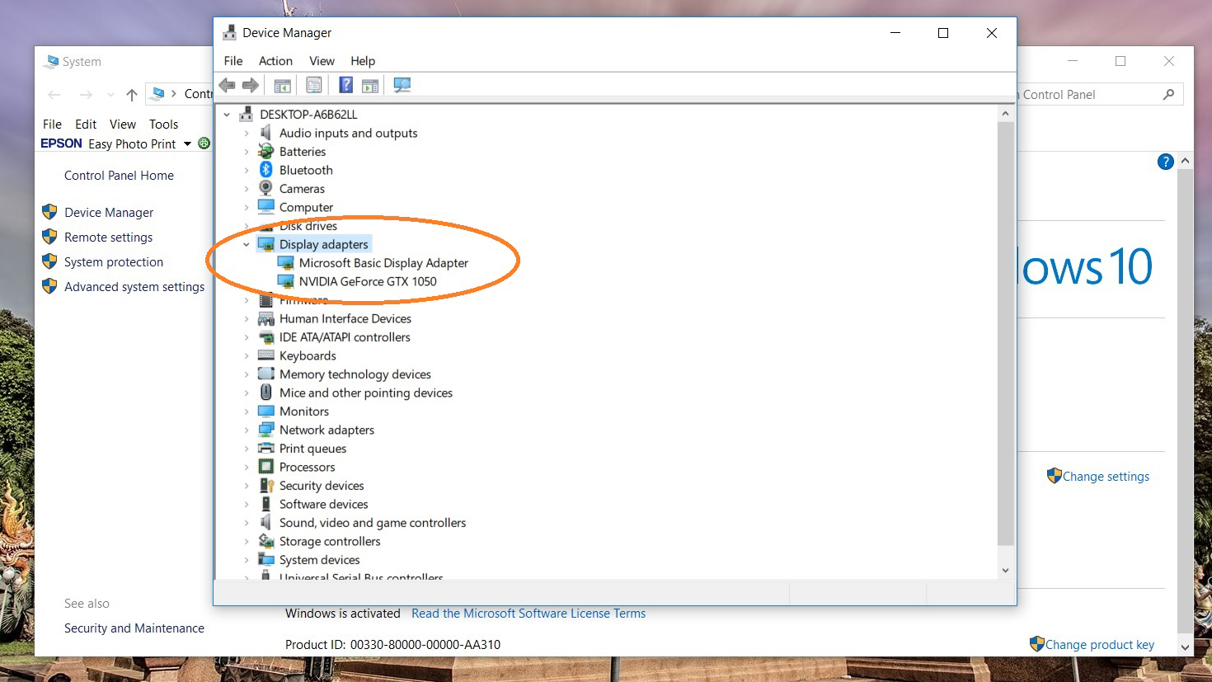Open the View menu in Device Manager
The image size is (1212, 682).
(x=322, y=61)
